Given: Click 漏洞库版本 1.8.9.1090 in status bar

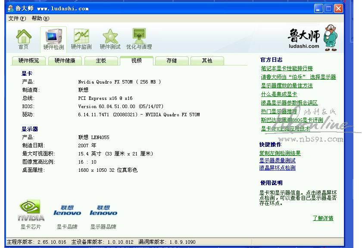Looking at the screenshot, I should pyautogui.click(x=167, y=242).
